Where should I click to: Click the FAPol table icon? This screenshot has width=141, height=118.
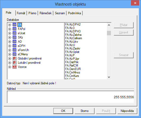[x=14, y=29]
